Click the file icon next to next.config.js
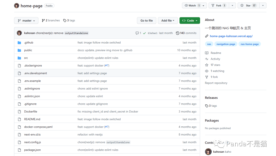 tap(19, 142)
